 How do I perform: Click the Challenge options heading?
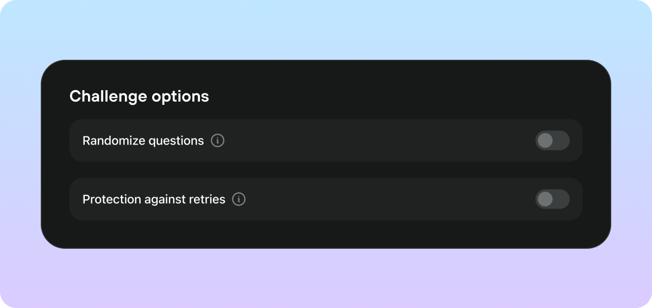click(x=139, y=96)
